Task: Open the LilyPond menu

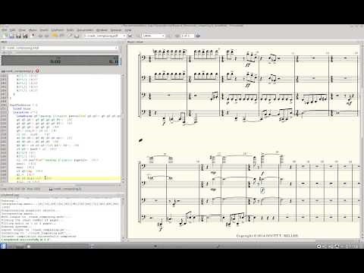Action: coord(58,30)
